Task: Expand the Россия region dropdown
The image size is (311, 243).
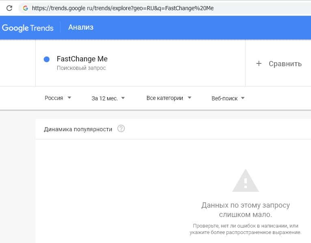Action: 58,98
